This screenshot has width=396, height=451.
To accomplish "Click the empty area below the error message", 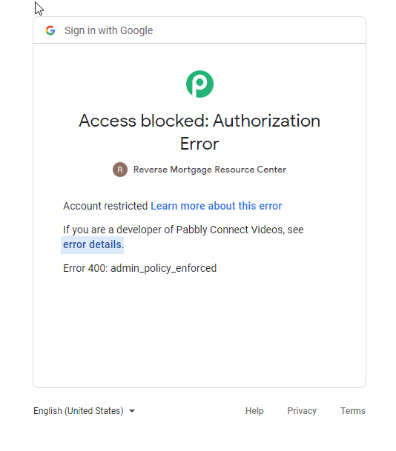I will coord(199,331).
